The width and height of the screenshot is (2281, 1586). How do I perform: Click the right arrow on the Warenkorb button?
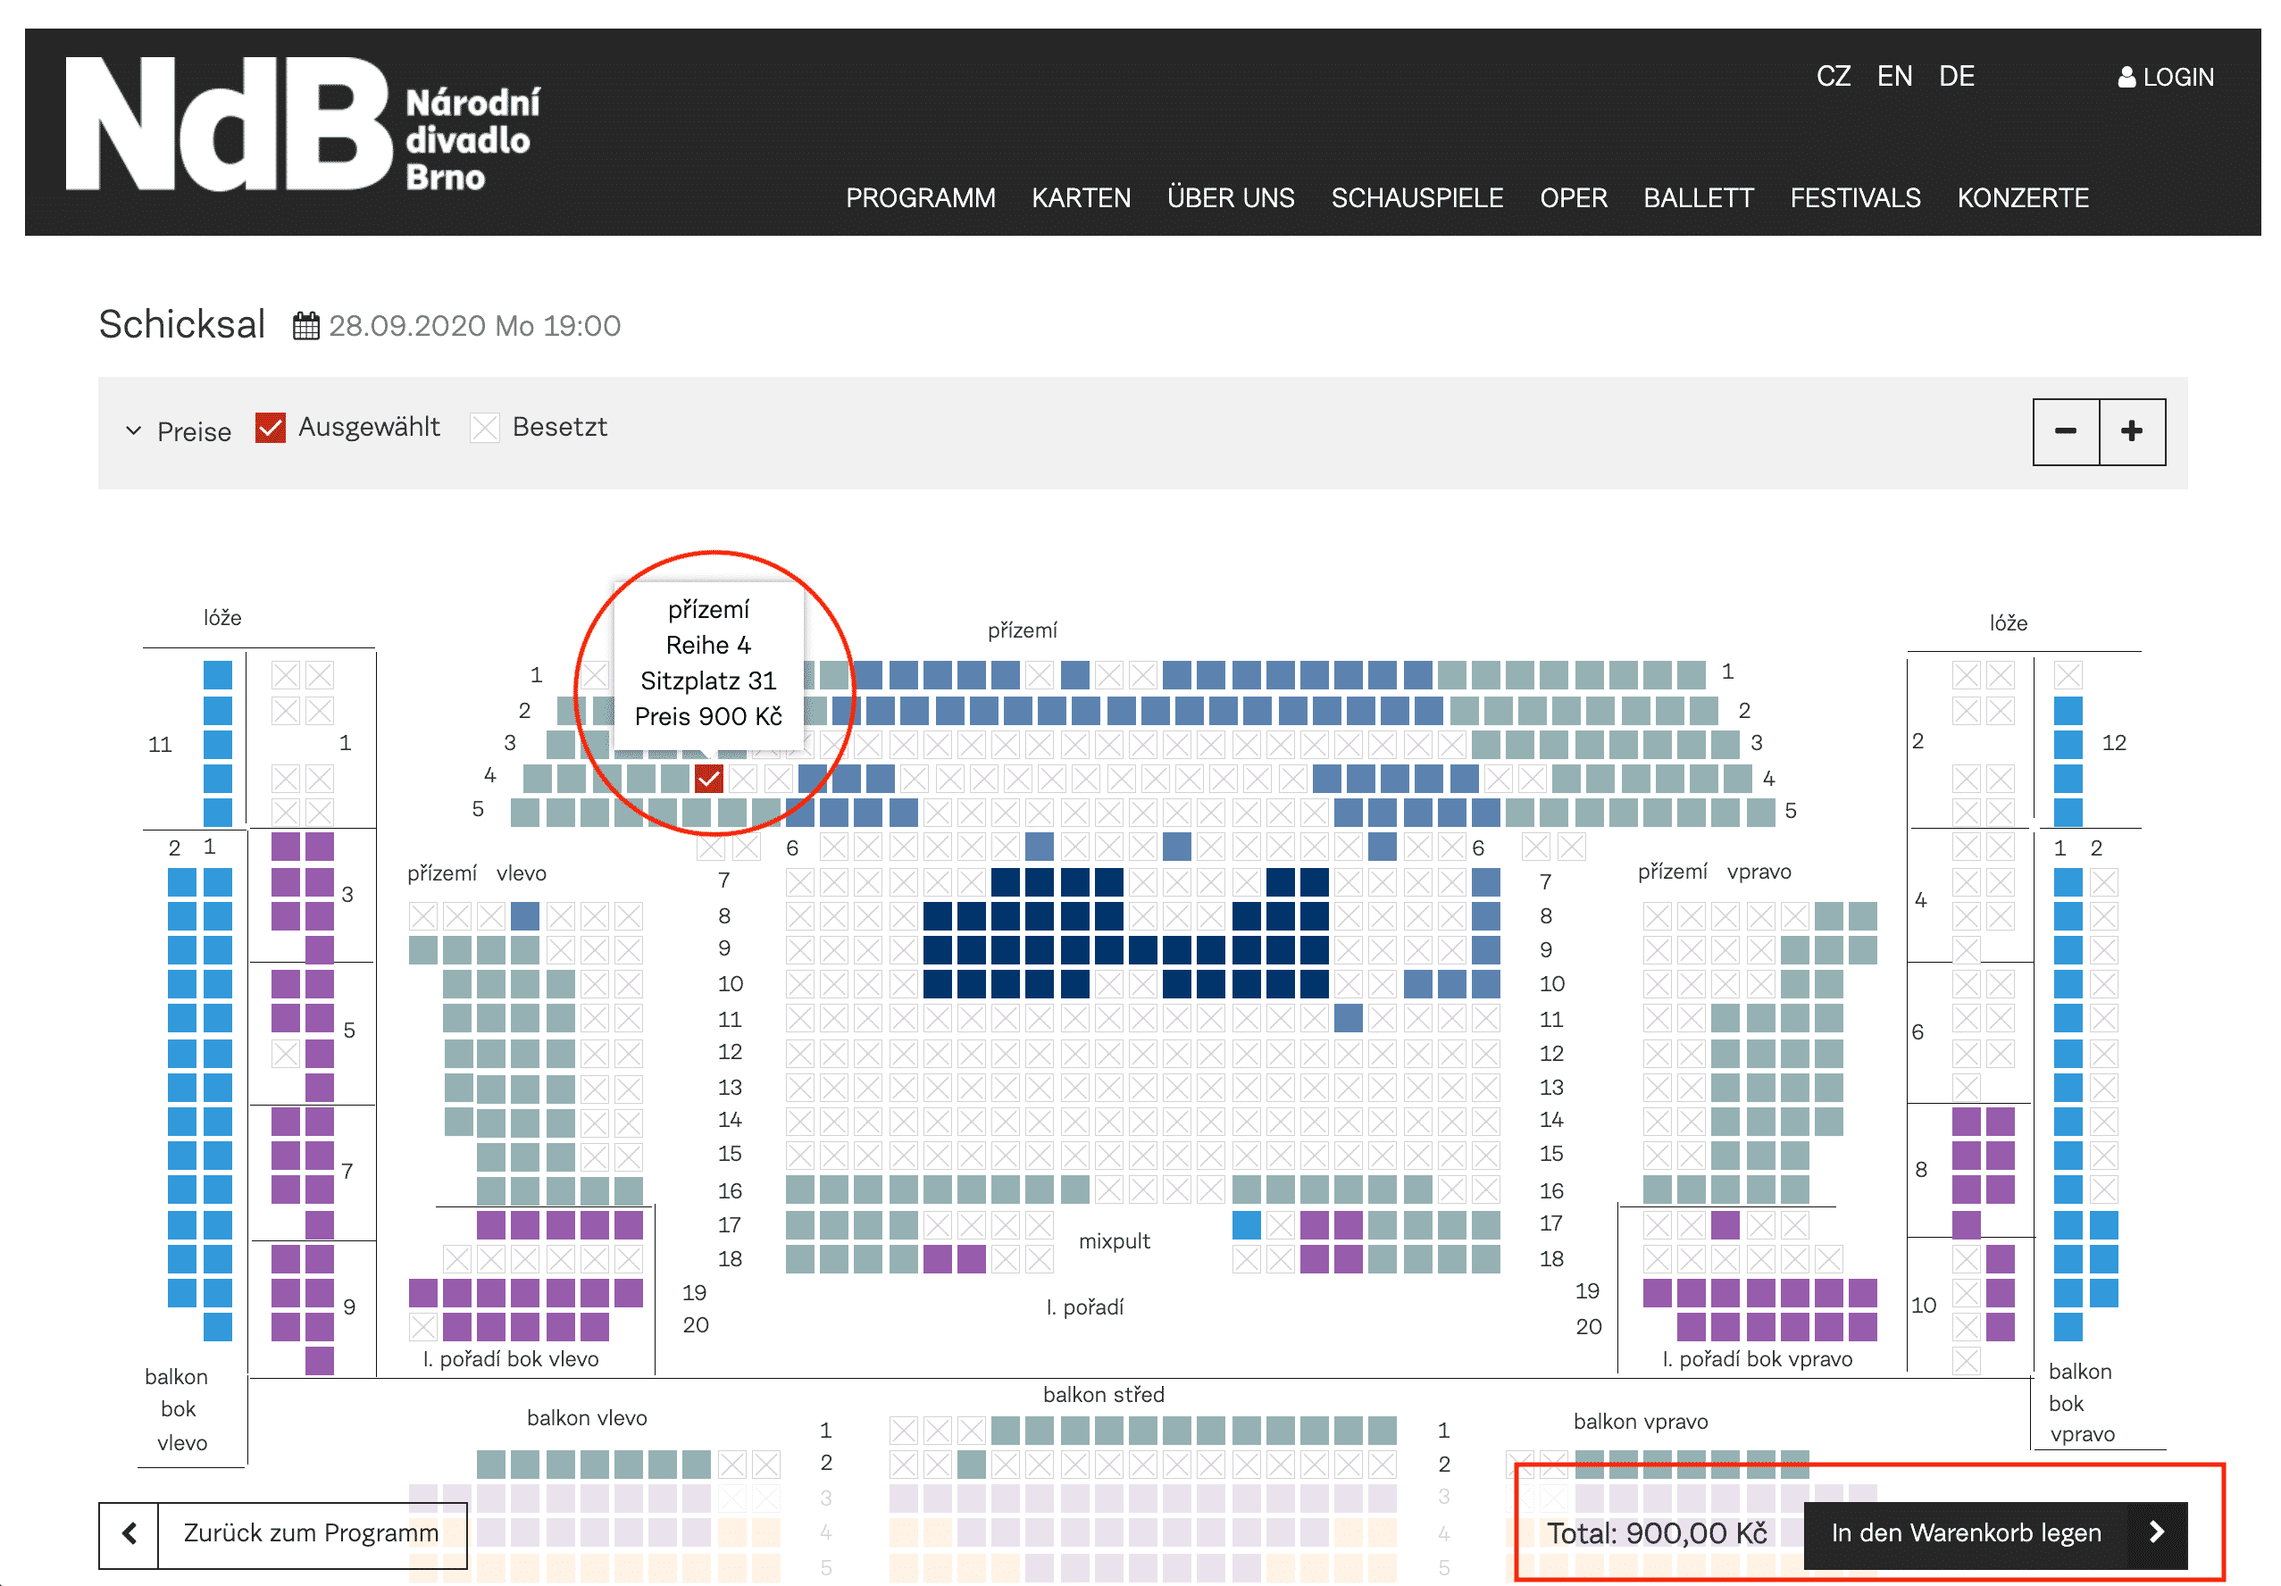pos(2156,1532)
